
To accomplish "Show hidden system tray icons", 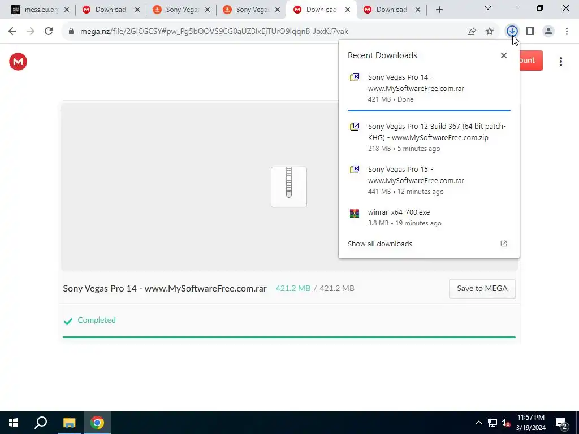I will tap(478, 423).
